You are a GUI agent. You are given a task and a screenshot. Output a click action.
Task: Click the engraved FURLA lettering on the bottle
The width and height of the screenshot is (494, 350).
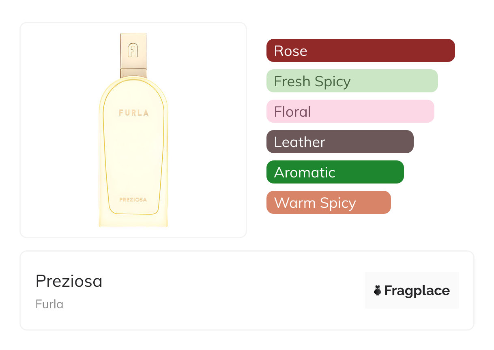click(133, 113)
